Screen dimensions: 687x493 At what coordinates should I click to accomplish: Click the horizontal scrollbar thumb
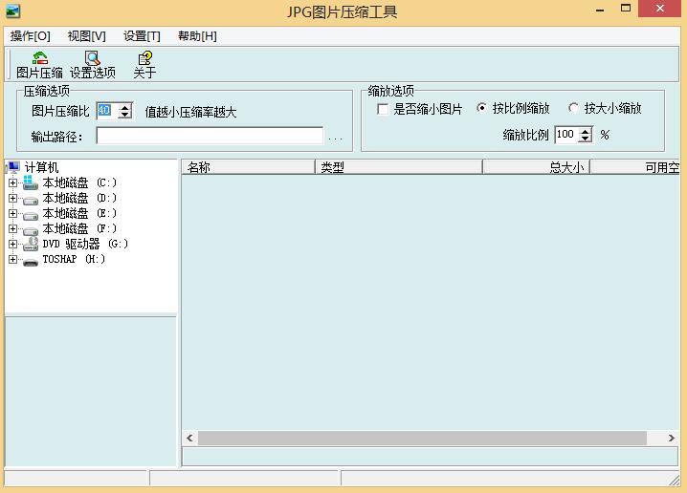pos(422,438)
